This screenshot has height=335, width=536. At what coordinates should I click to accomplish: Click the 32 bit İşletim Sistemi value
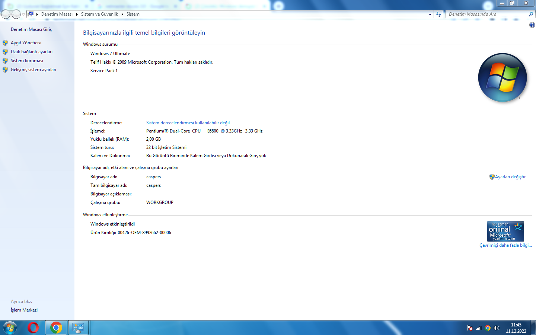click(x=166, y=147)
